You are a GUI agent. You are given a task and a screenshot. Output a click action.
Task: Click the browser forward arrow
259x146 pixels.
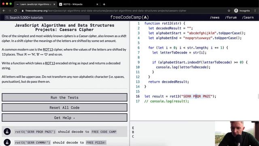(10, 11)
